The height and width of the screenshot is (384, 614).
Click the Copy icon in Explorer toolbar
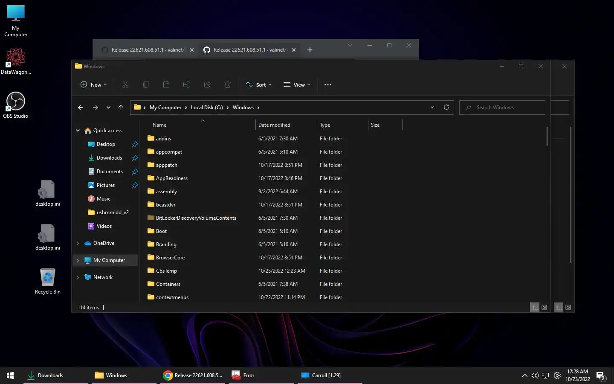click(x=146, y=84)
